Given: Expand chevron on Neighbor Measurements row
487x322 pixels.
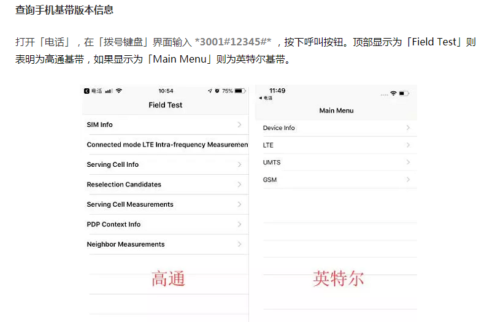Looking at the screenshot, I should 239,244.
